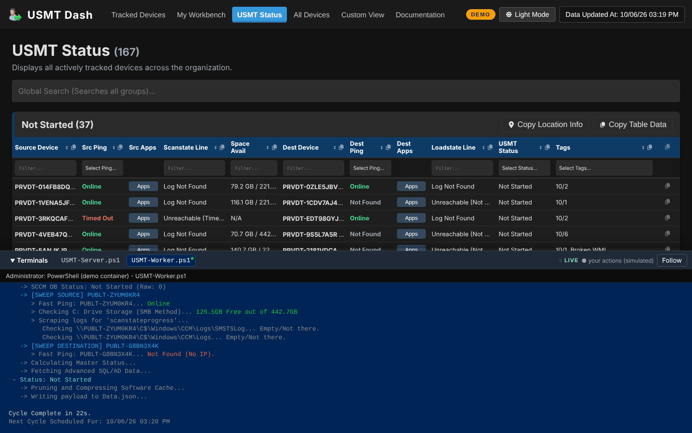This screenshot has height=433, width=692.
Task: Toggle Follow for terminal output
Action: [x=672, y=260]
